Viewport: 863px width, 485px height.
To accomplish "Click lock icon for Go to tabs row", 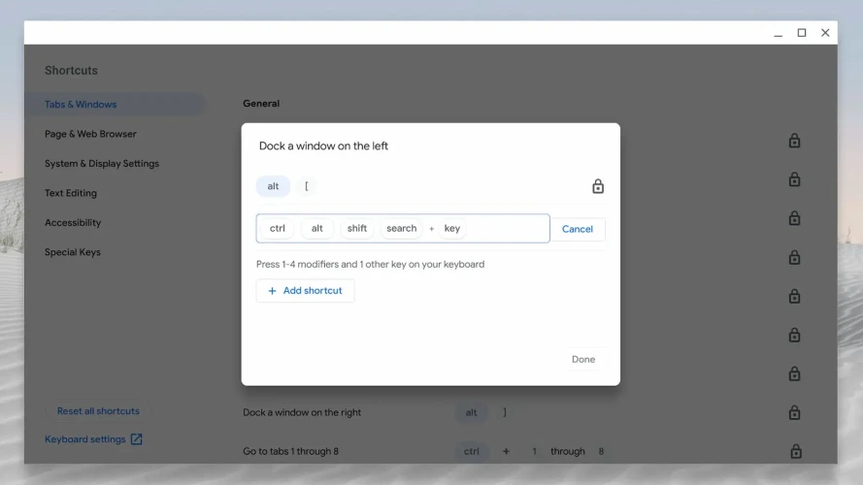I will 795,451.
